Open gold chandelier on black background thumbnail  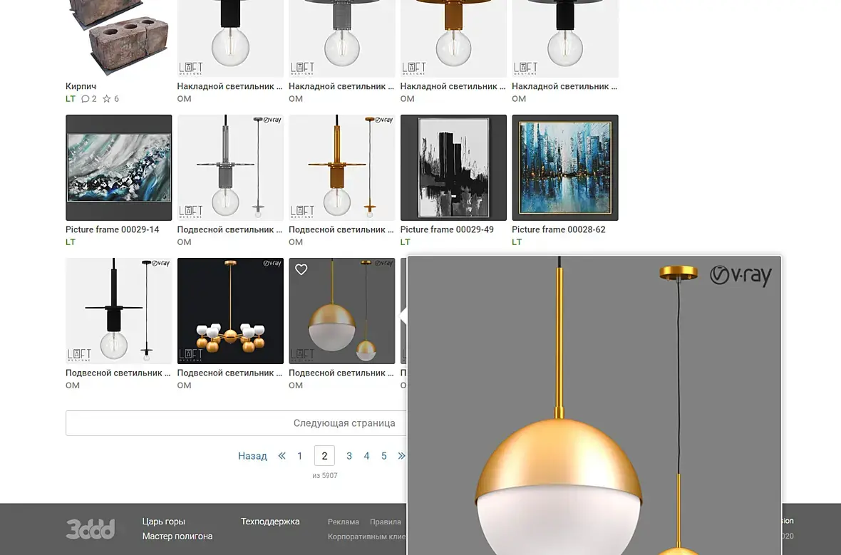point(230,311)
